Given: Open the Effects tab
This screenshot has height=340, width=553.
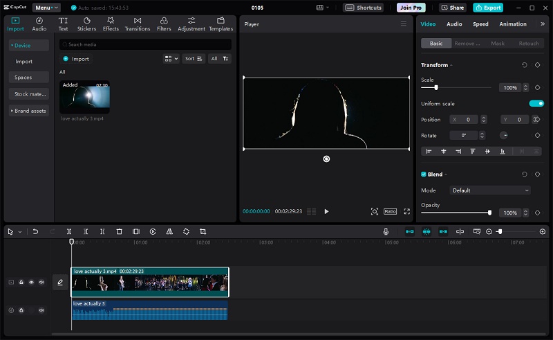Looking at the screenshot, I should tap(111, 24).
